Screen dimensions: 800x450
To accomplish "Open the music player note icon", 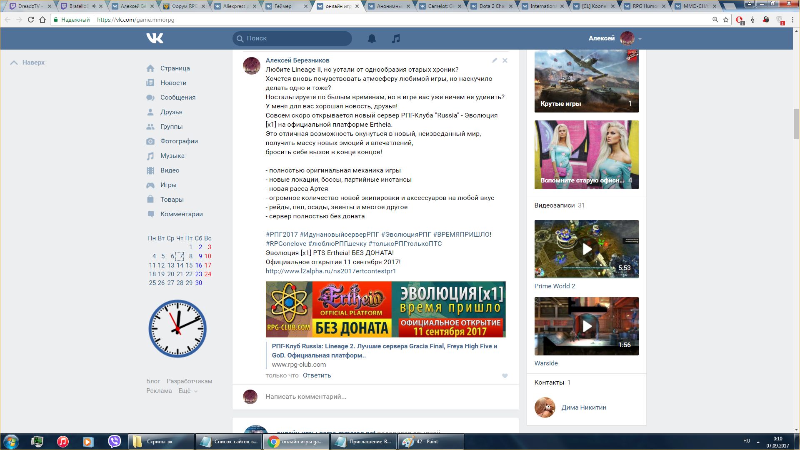I will (396, 38).
